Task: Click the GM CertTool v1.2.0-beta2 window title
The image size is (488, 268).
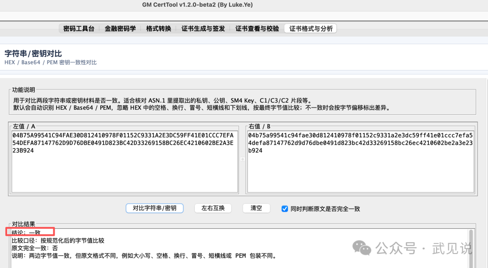Action: coord(197,5)
